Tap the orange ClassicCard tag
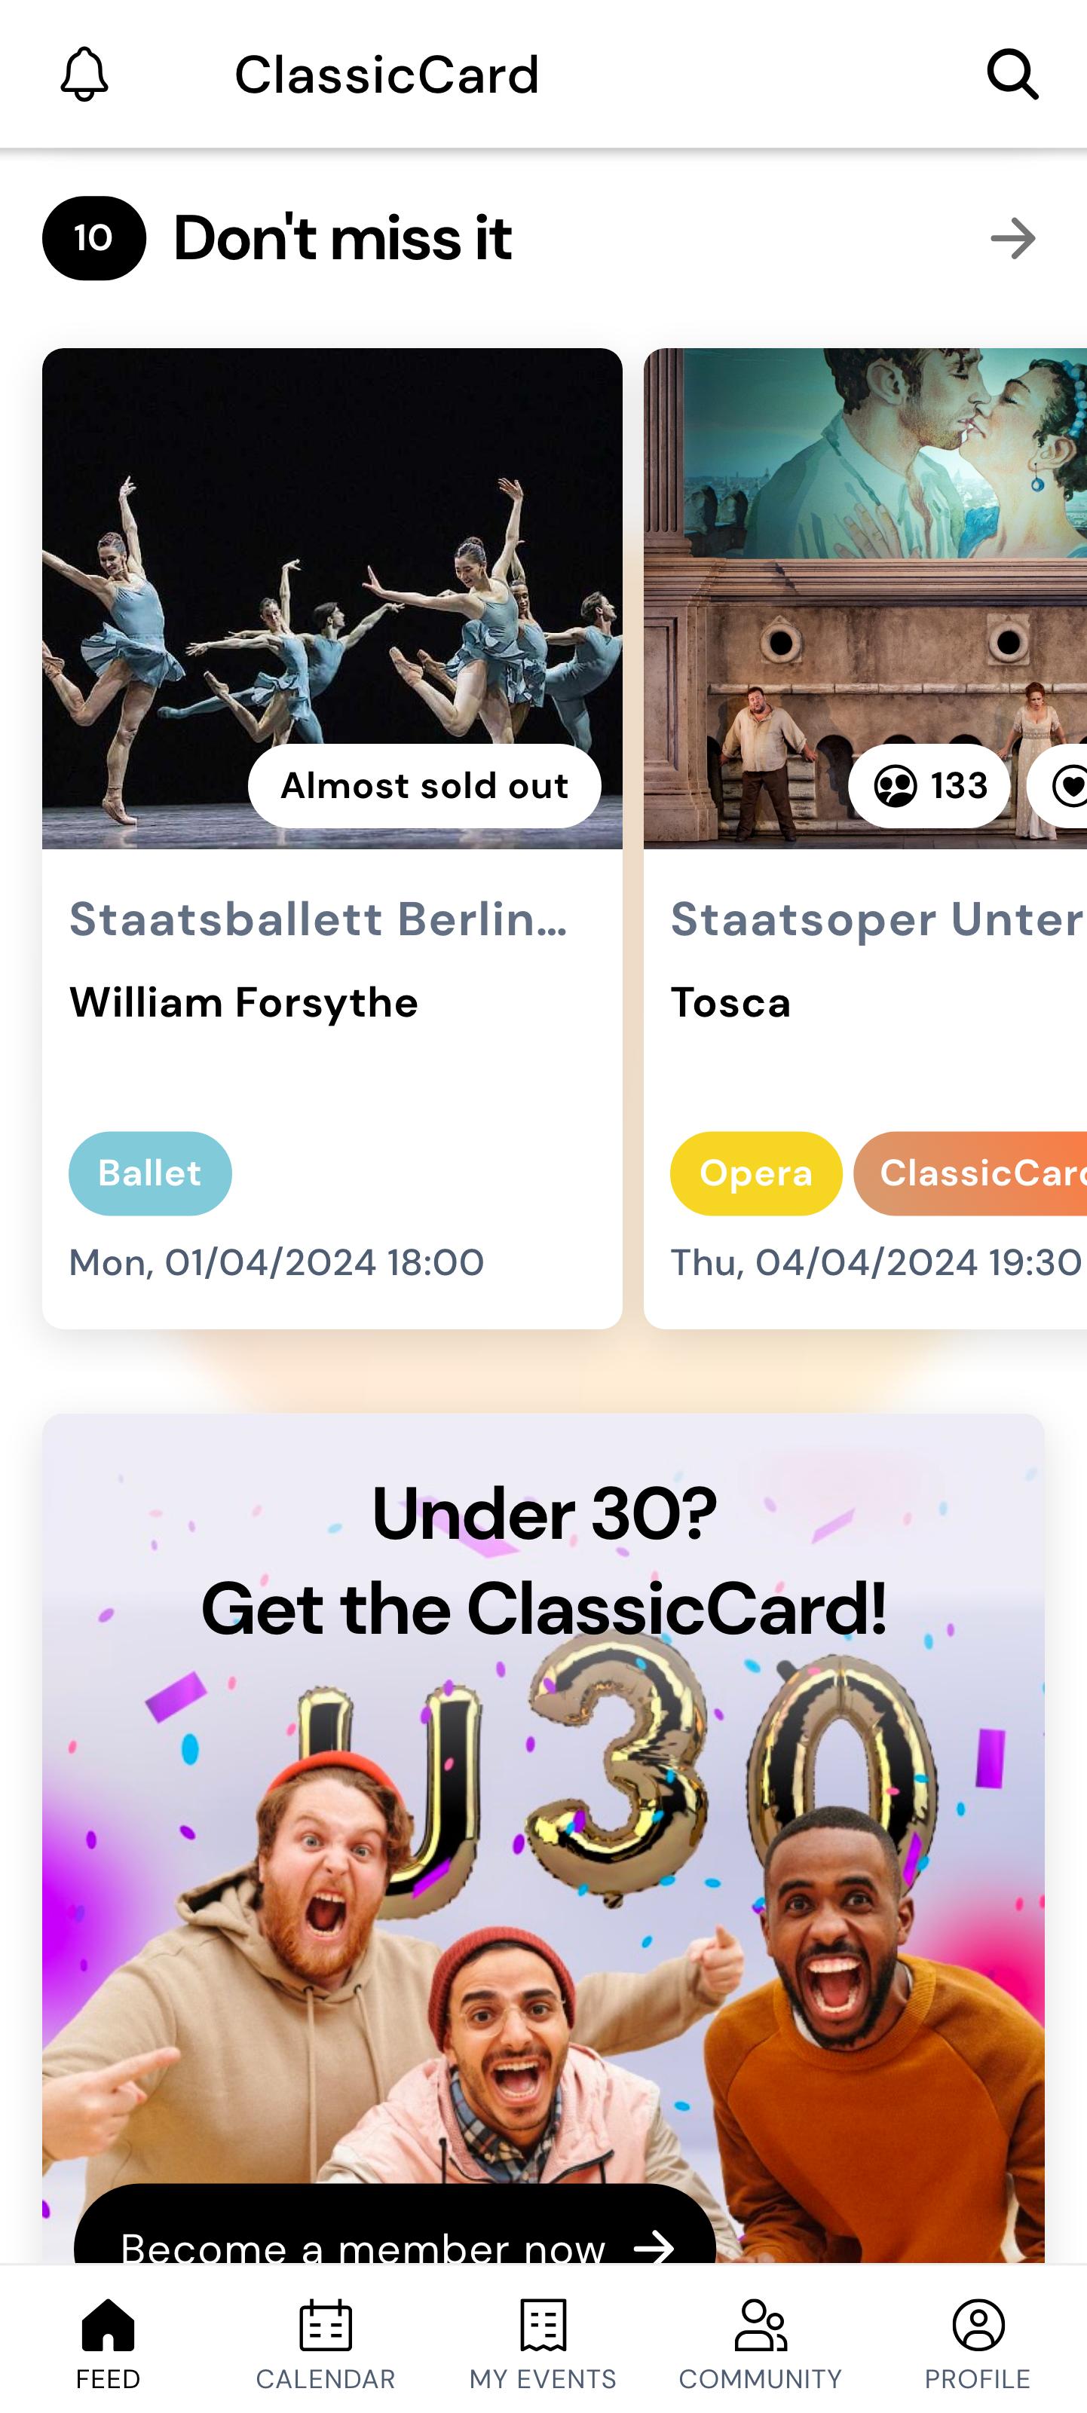The height and width of the screenshot is (2413, 1087). coord(971,1173)
